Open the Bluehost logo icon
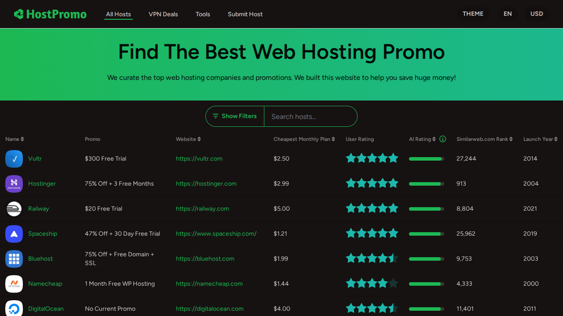 point(14,259)
